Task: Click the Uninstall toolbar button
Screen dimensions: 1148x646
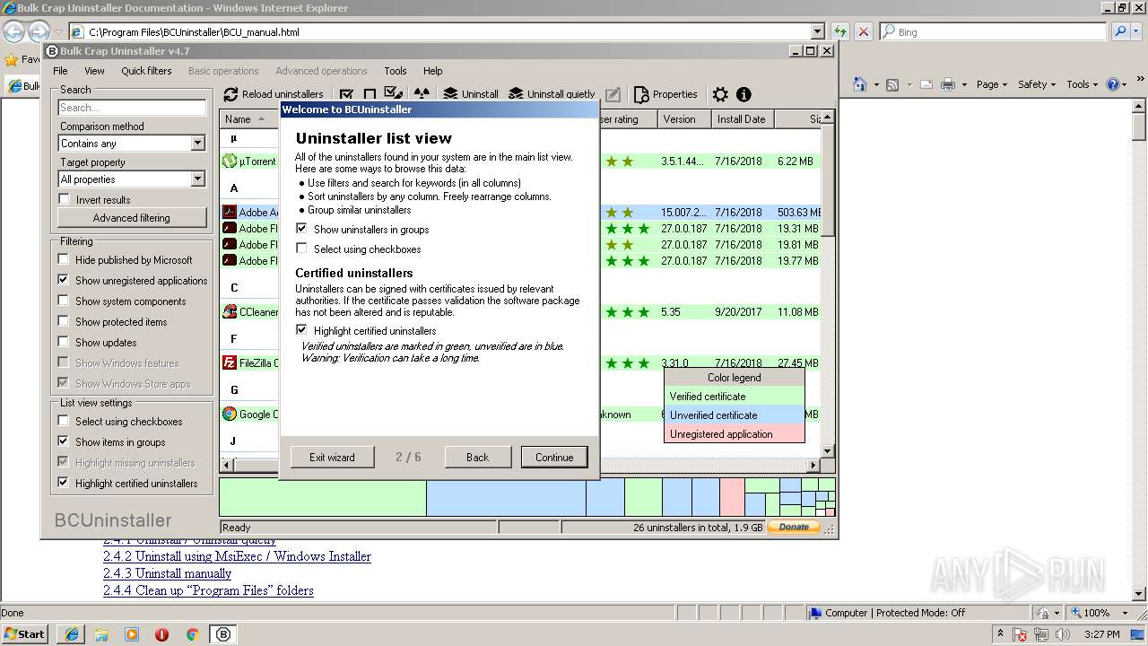Action: (x=471, y=94)
